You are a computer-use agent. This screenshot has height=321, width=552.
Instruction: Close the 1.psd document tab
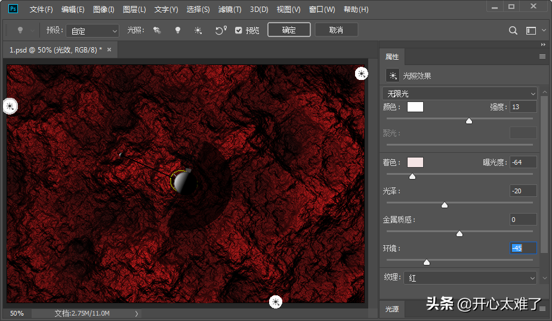109,50
